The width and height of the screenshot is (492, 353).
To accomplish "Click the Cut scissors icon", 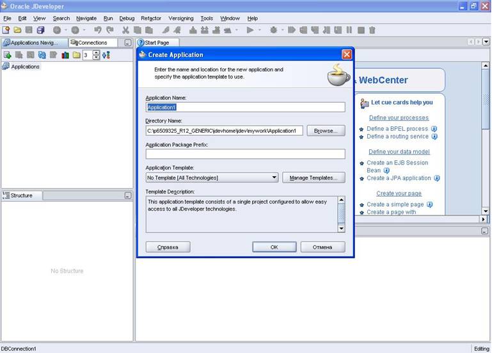I will (125, 30).
